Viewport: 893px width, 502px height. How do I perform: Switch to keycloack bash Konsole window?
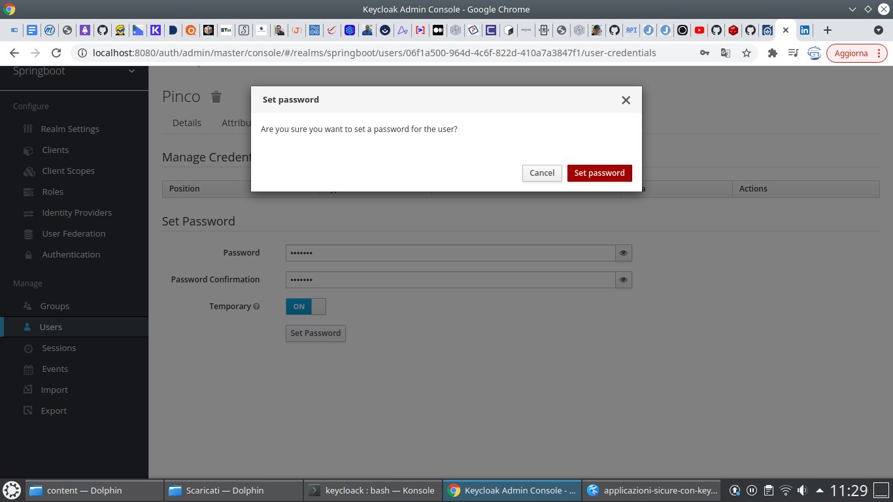point(373,490)
